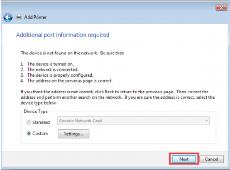Image resolution: width=230 pixels, height=170 pixels.
Task: Expand the device type dropdown arrow
Action: 206,121
